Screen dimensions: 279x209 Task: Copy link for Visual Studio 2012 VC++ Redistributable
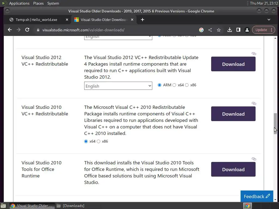pos(254,54)
